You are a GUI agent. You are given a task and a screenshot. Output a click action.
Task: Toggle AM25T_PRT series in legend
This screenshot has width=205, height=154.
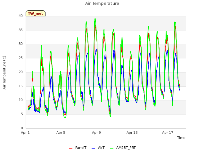[123, 148]
